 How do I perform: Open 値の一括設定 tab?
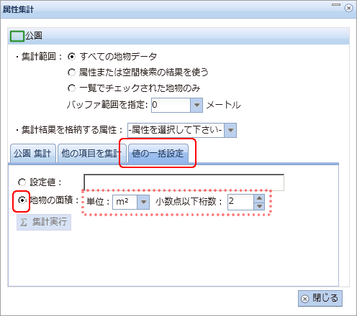tap(158, 154)
